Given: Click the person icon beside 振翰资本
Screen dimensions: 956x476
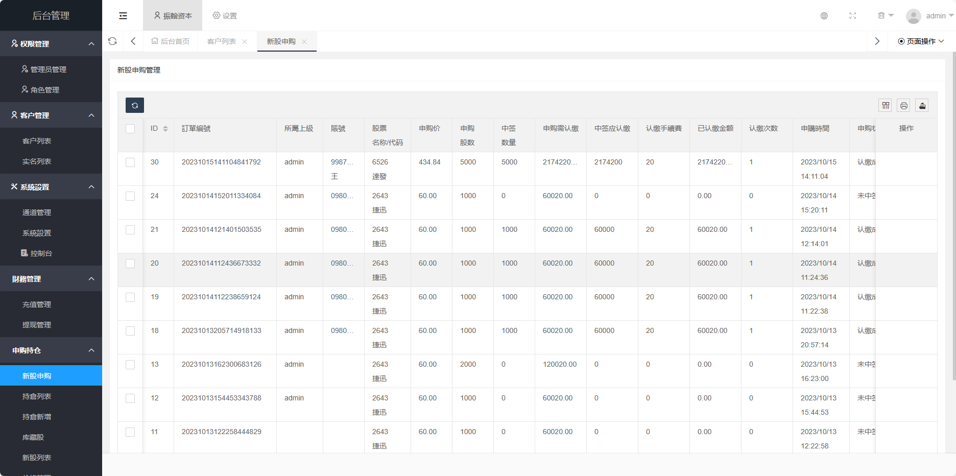Looking at the screenshot, I should (x=157, y=15).
